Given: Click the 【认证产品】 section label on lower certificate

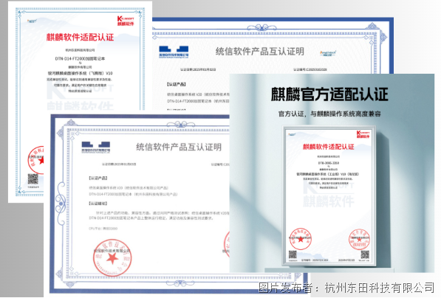Looking at the screenshot, I should [x=98, y=178].
